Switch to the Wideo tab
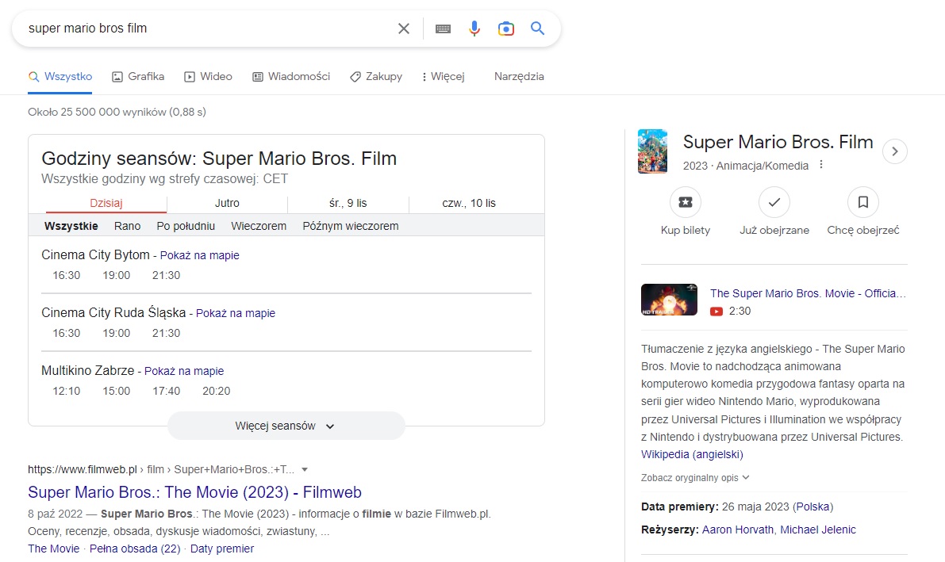Image resolution: width=945 pixels, height=562 pixels. click(208, 77)
